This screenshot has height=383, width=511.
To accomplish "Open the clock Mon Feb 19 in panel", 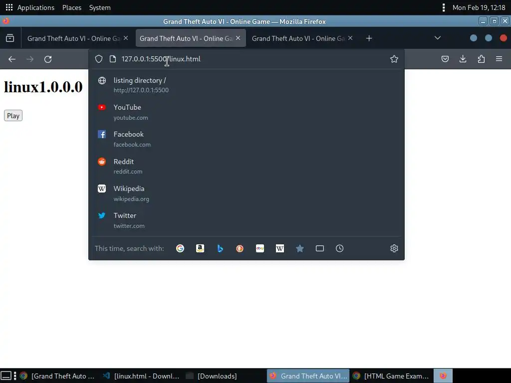I will [479, 7].
